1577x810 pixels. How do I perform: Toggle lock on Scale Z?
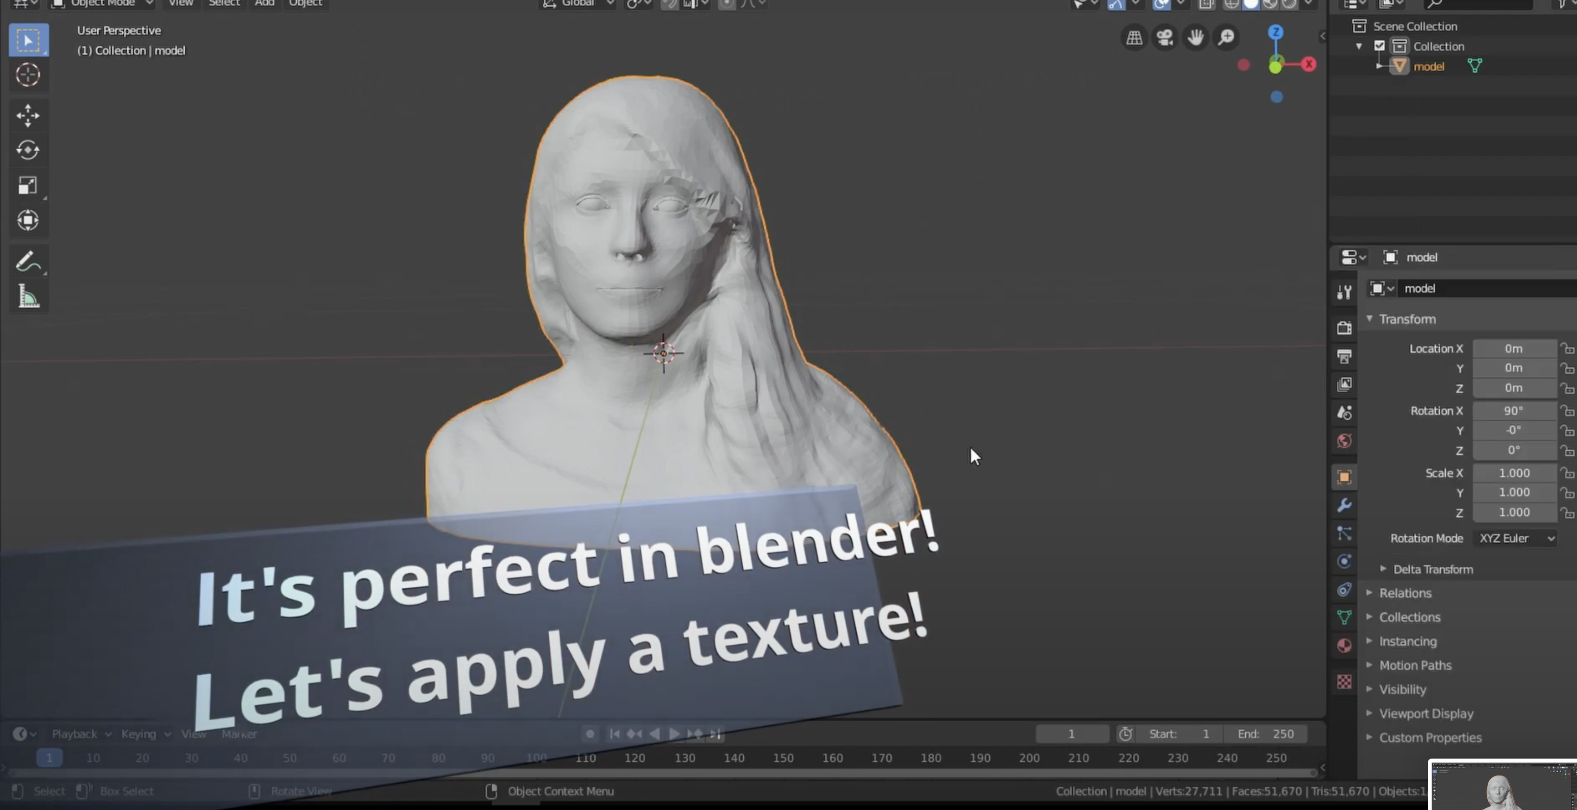(1567, 513)
